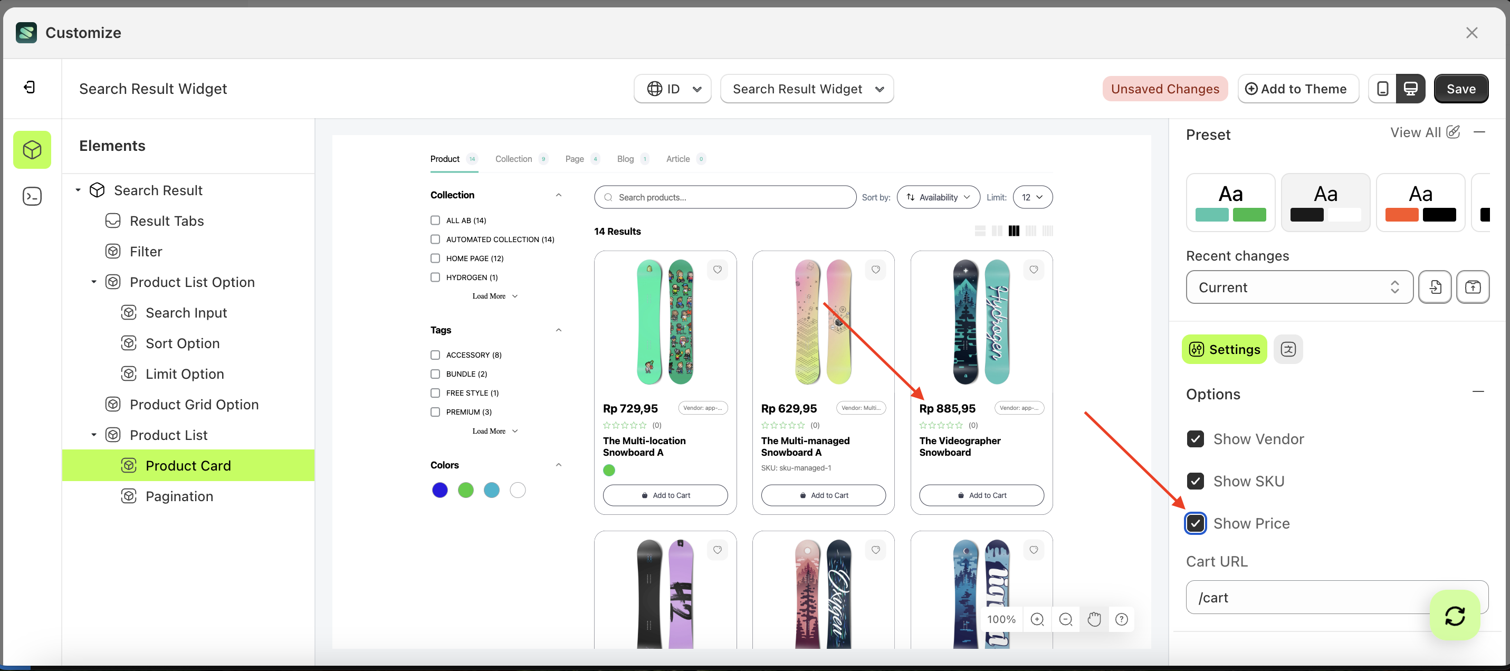Click the export recent changes icon

[x=1473, y=286]
